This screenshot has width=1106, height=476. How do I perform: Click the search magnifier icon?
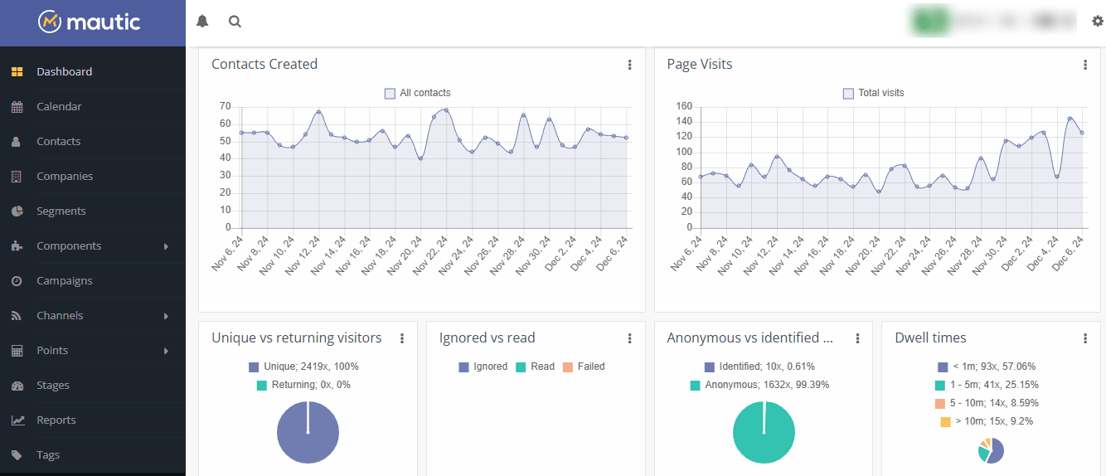pyautogui.click(x=235, y=22)
